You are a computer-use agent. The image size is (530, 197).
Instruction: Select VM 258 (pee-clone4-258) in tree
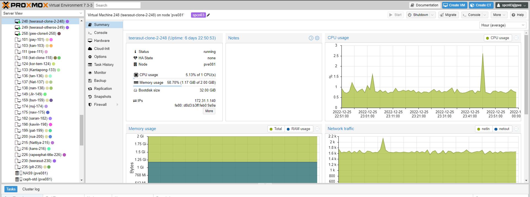[x=41, y=33]
